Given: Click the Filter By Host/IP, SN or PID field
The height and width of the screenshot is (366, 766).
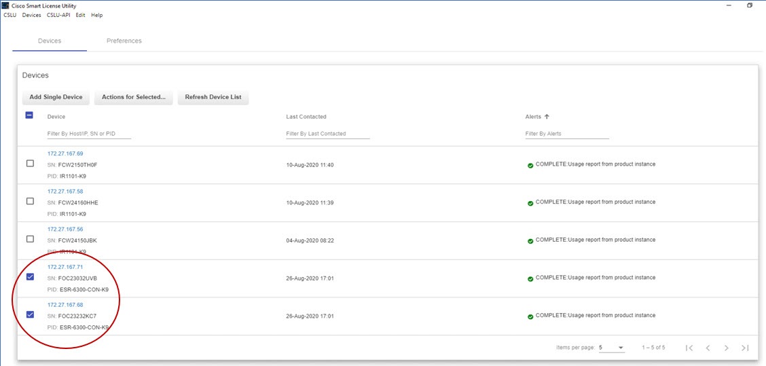Looking at the screenshot, I should point(89,134).
